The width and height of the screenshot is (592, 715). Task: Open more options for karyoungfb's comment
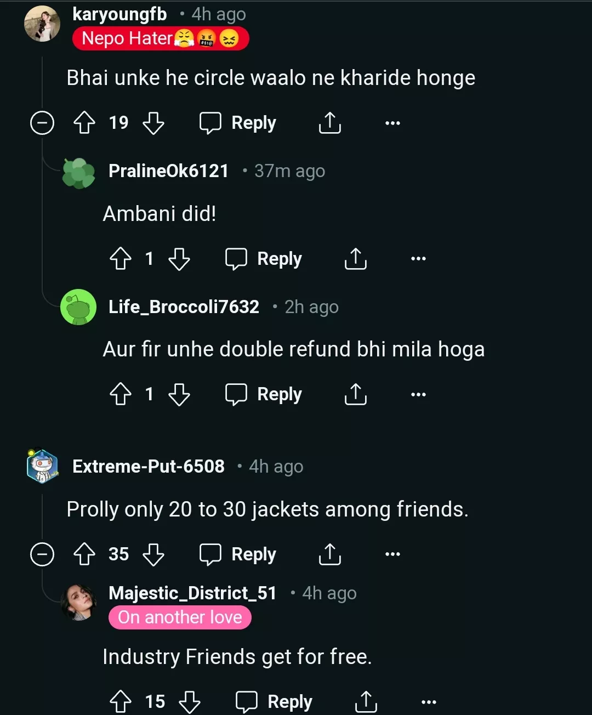pos(392,123)
